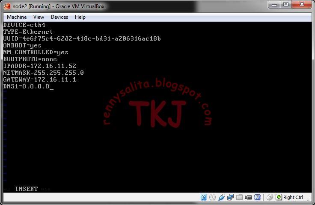The width and height of the screenshot is (315, 205).
Task: Click the DNS1=8.8.8.8 line
Action: coord(26,86)
